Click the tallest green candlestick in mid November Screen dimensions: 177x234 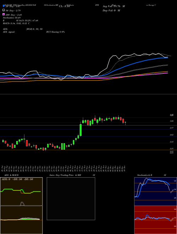point(81,130)
